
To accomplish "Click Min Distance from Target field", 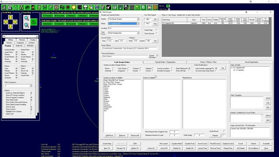I will pyautogui.click(x=174, y=132).
